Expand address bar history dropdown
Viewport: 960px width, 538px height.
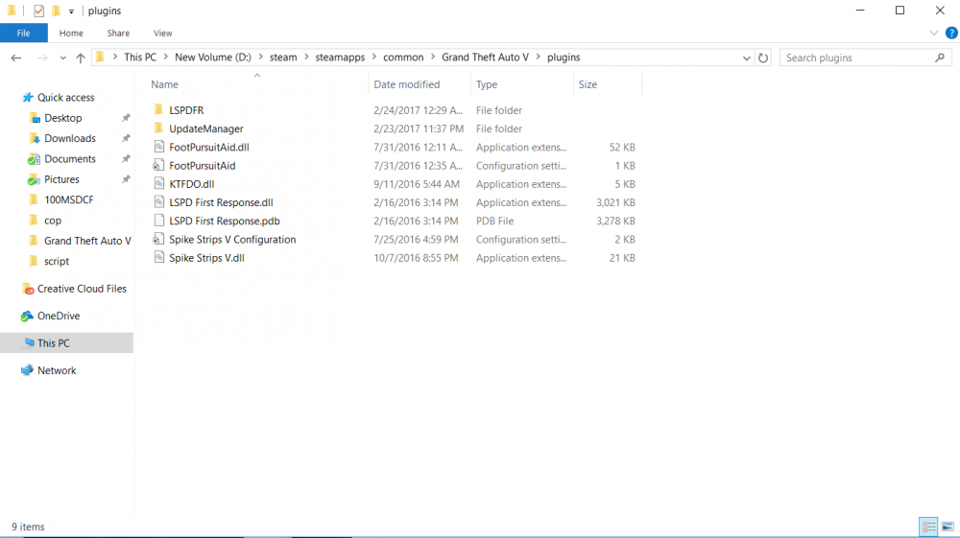tap(746, 58)
